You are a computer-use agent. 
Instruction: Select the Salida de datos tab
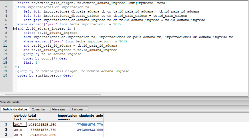pyautogui.click(x=15, y=109)
